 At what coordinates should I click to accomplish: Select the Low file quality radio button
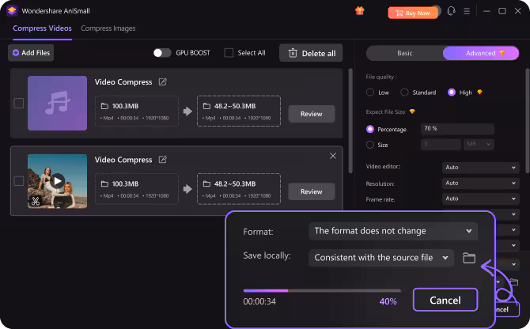tap(371, 93)
